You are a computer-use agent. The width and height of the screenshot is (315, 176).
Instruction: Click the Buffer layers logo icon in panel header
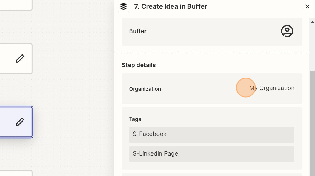point(123,6)
